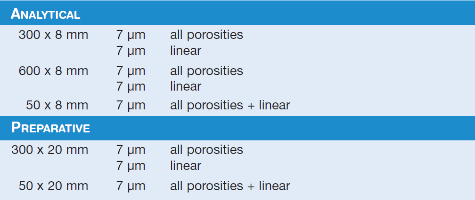Click 7 µm in the 300 x 20 mm row
Screen dimensions: 475x200
[131, 150]
